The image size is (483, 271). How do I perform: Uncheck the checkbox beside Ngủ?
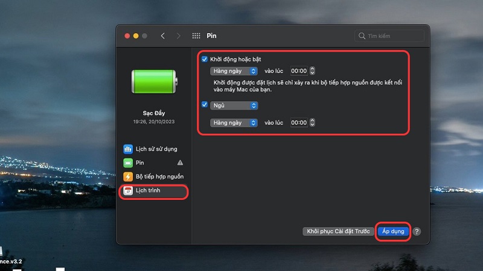point(205,105)
